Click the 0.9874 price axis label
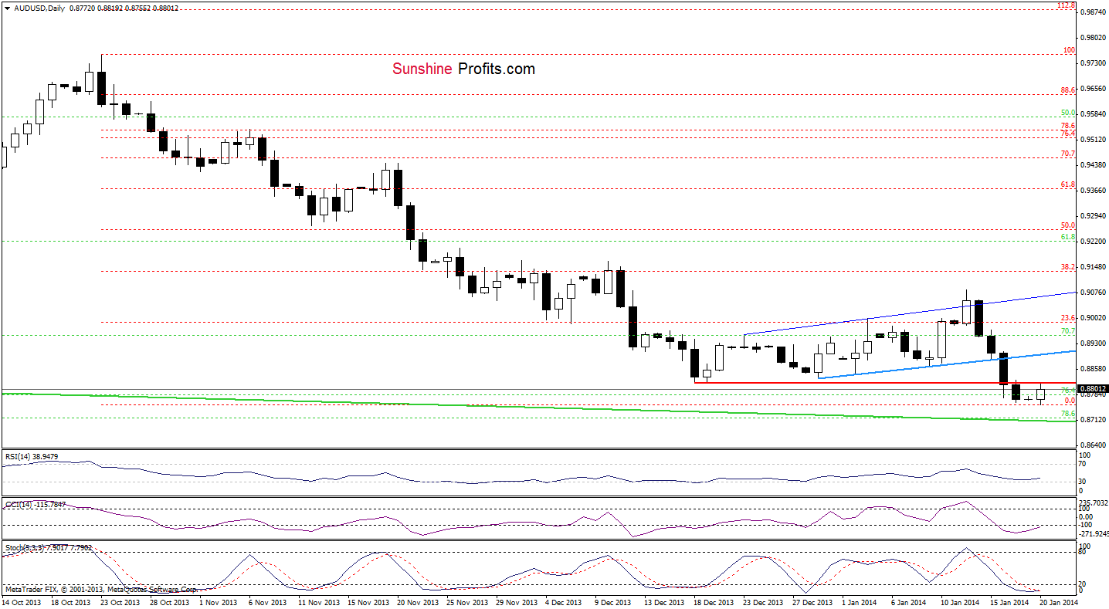Viewport: 1109px width, 609px height. [x=1093, y=12]
